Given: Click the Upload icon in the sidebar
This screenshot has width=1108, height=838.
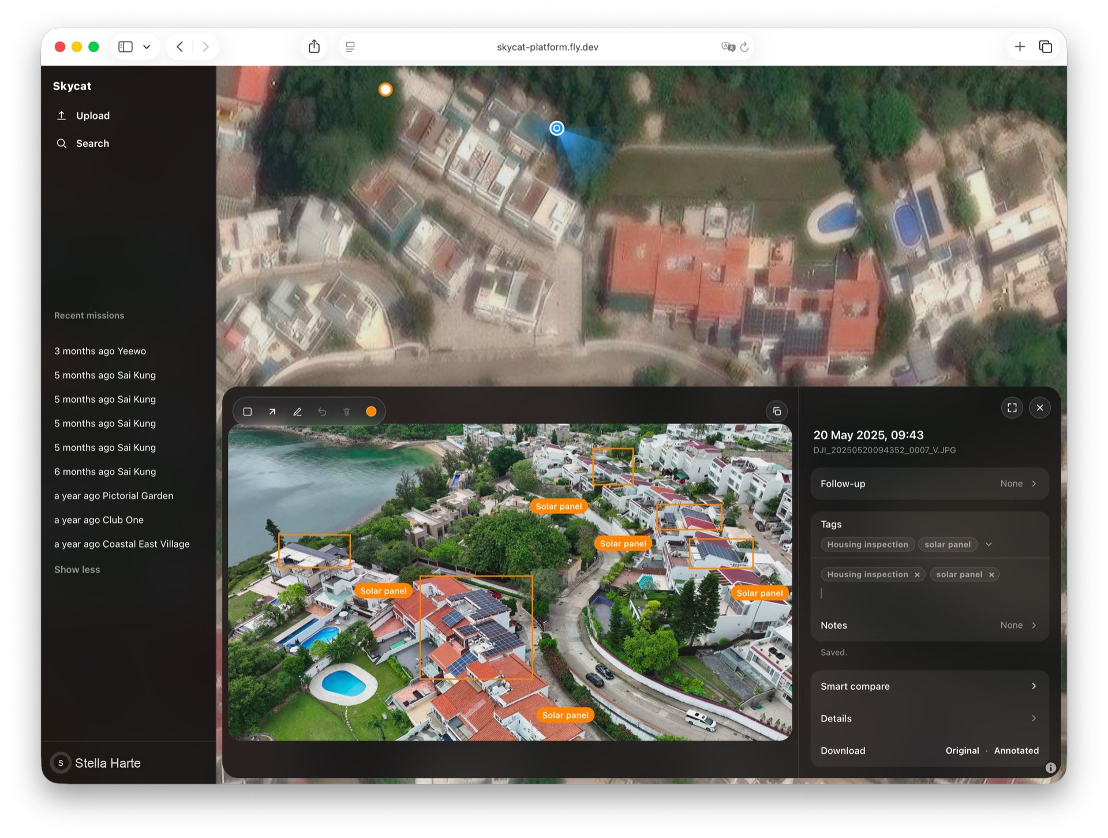Looking at the screenshot, I should click(x=61, y=115).
